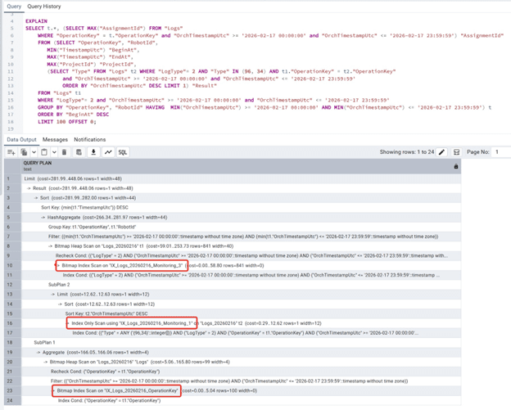Open the paste options dropdown arrow
This screenshot has height=410, width=511.
[x=53, y=152]
